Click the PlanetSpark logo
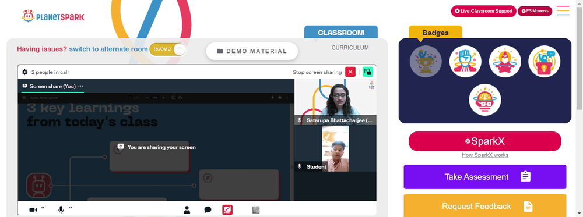The width and height of the screenshot is (583, 217). 53,16
